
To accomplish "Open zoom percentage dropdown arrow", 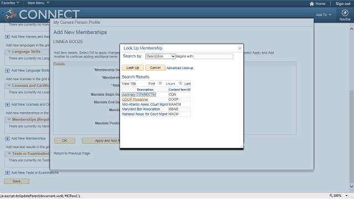I will 347,196.
